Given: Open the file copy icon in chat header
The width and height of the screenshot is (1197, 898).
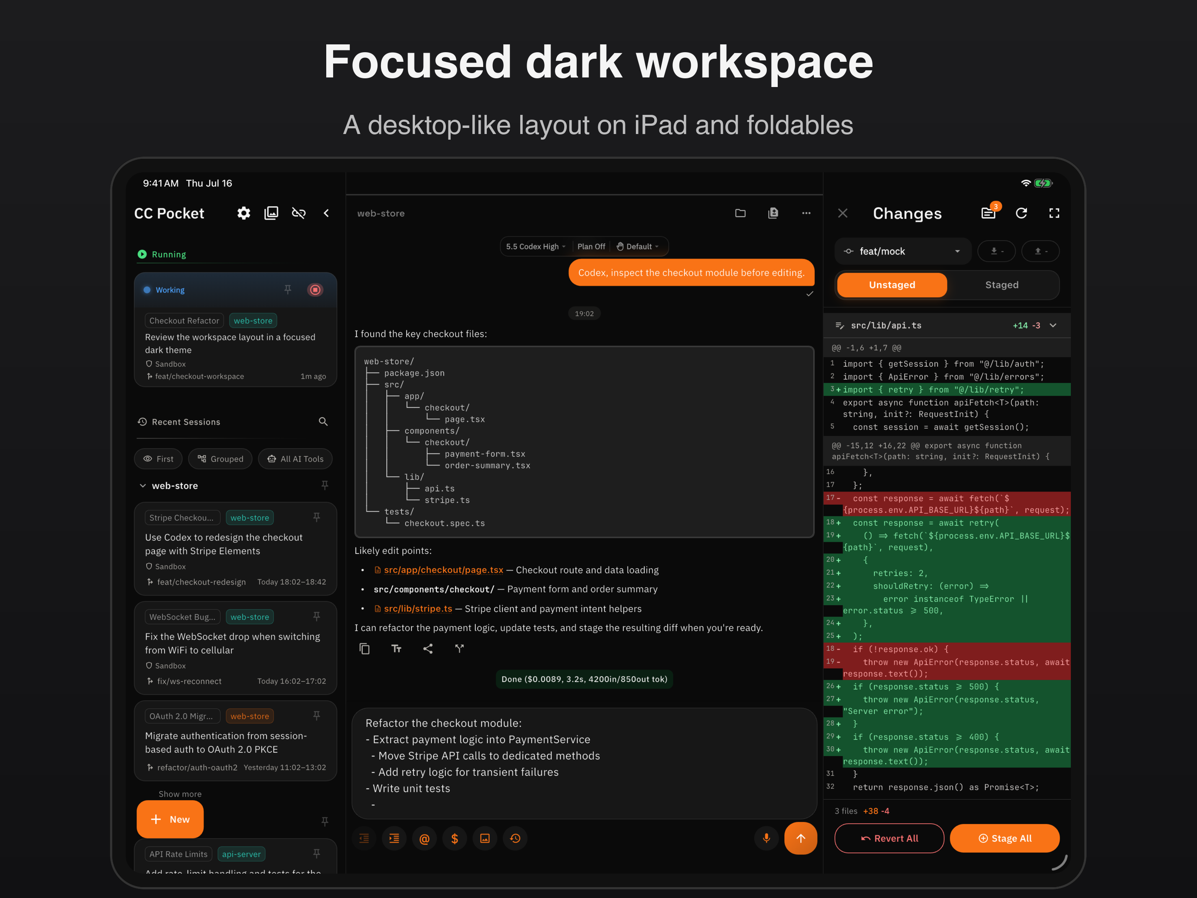Looking at the screenshot, I should pyautogui.click(x=773, y=213).
